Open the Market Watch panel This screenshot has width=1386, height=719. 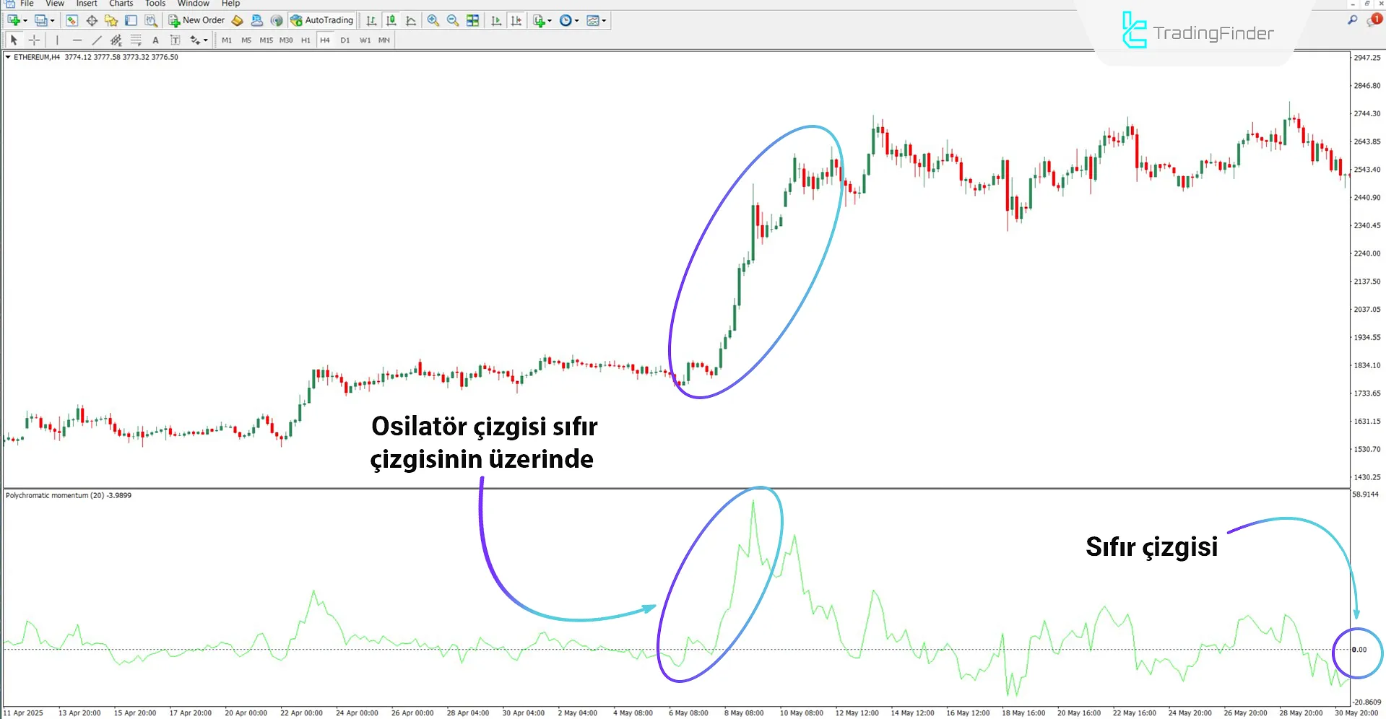click(x=72, y=19)
